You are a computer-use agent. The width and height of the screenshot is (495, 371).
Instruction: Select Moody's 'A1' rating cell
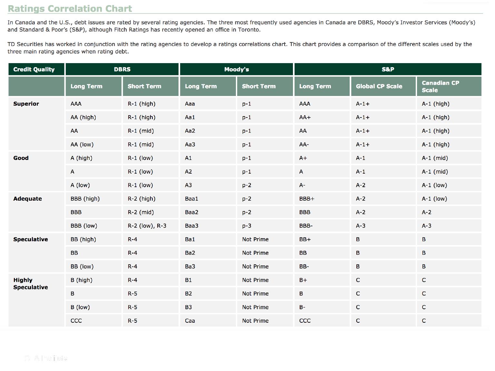(x=208, y=158)
